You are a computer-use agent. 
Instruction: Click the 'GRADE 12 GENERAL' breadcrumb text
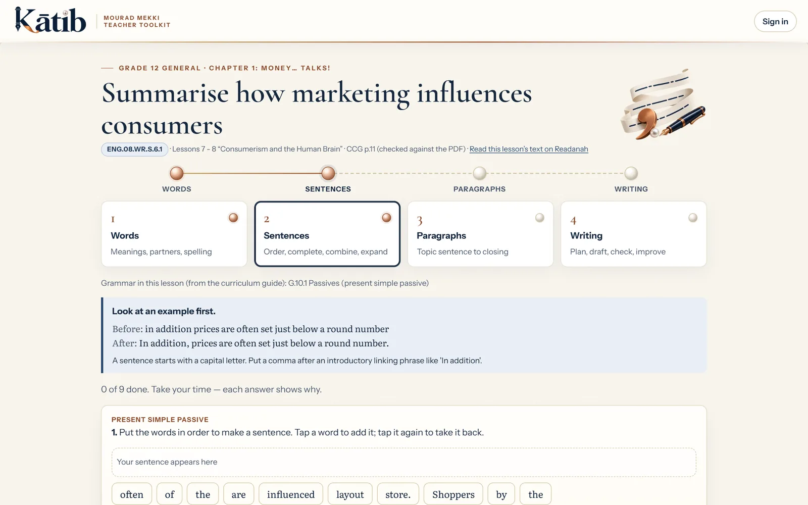(160, 68)
